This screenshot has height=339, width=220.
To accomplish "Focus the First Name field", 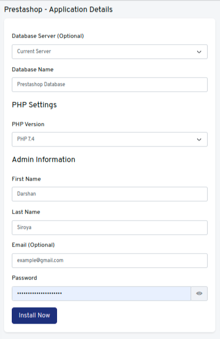I will point(109,194).
